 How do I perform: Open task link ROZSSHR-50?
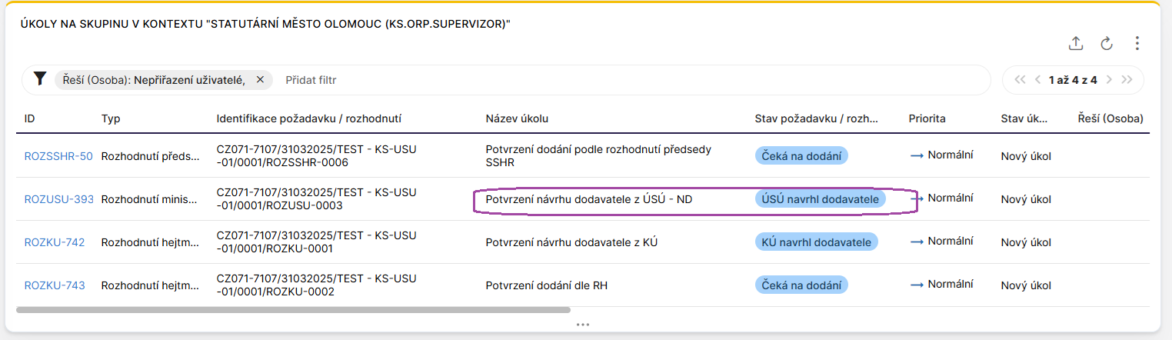(x=58, y=156)
